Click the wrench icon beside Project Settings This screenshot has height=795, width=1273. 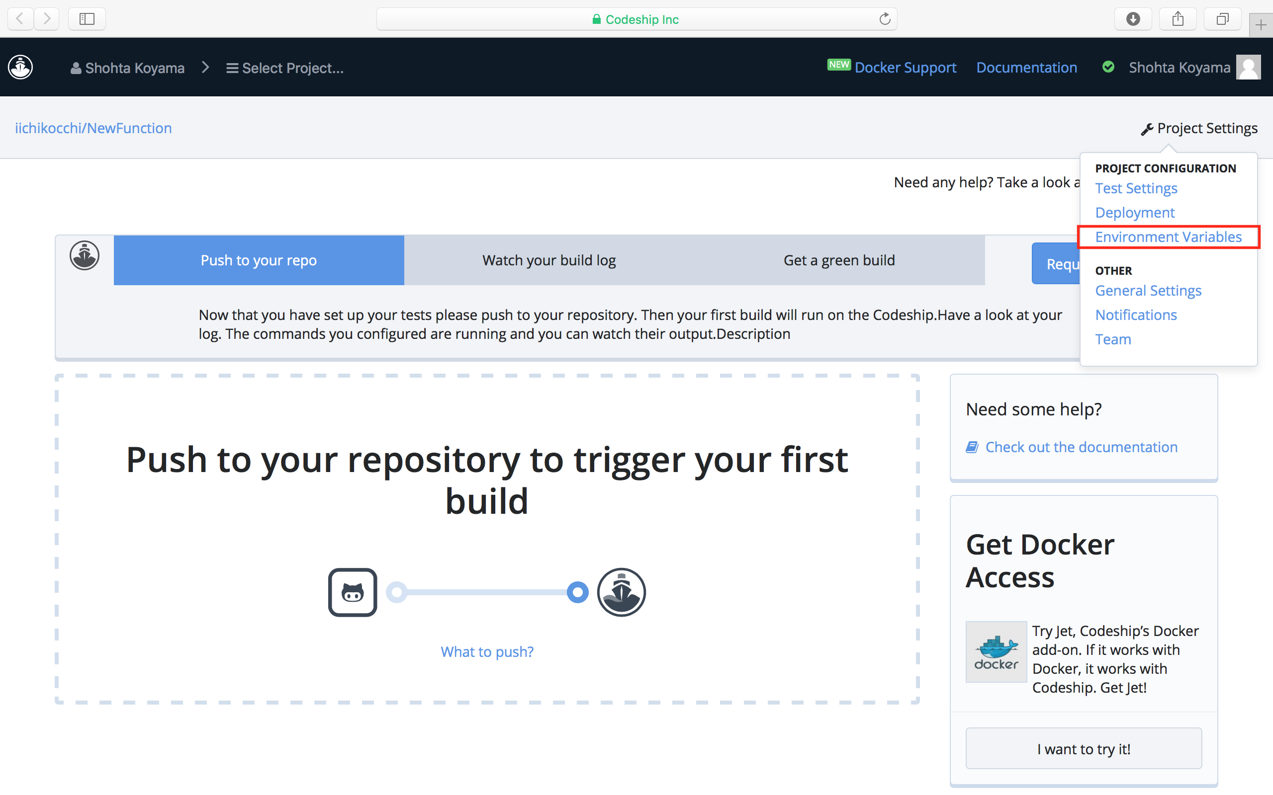[x=1147, y=129]
